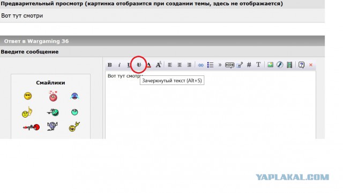Open the font color picker

click(x=148, y=65)
